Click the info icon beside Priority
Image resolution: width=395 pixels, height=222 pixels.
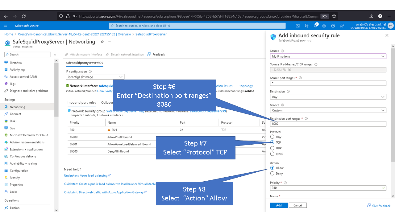285,183
